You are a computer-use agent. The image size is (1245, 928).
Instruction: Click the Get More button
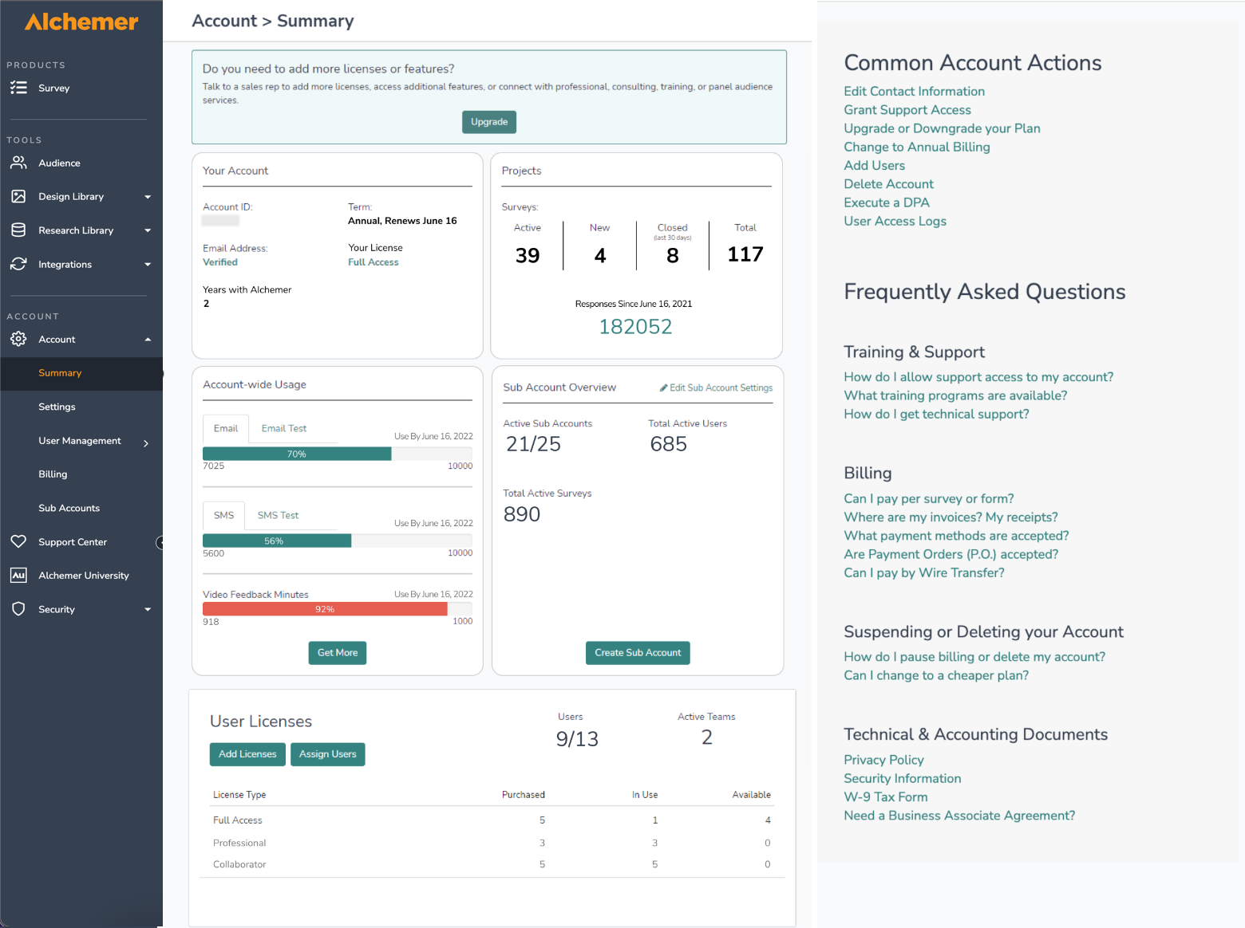click(338, 653)
